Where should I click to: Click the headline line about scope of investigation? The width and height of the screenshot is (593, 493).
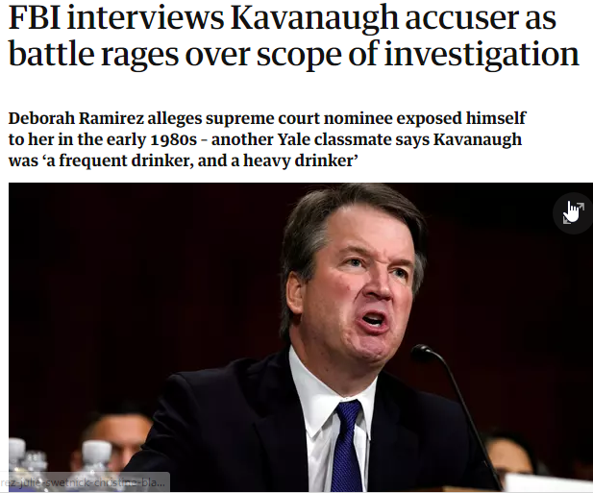pyautogui.click(x=293, y=56)
